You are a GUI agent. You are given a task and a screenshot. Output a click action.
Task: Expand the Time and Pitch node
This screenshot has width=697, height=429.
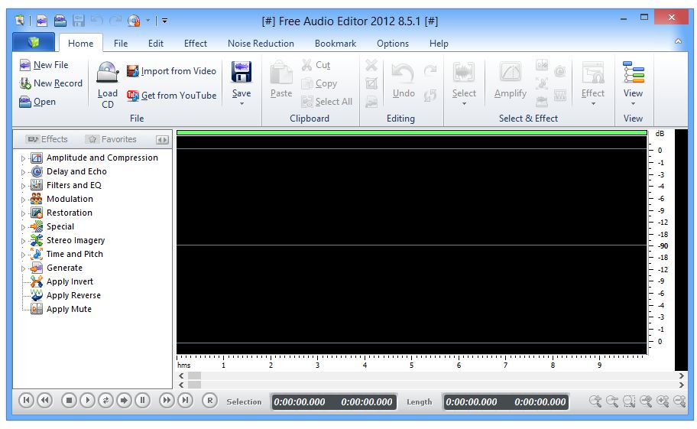(x=23, y=255)
